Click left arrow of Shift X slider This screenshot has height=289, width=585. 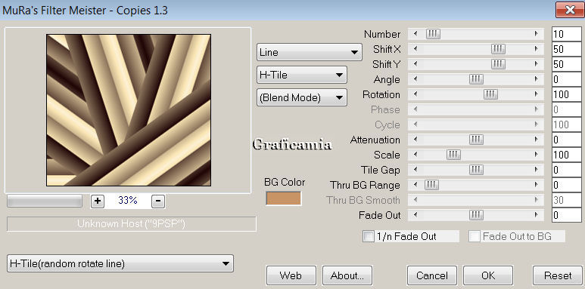415,49
